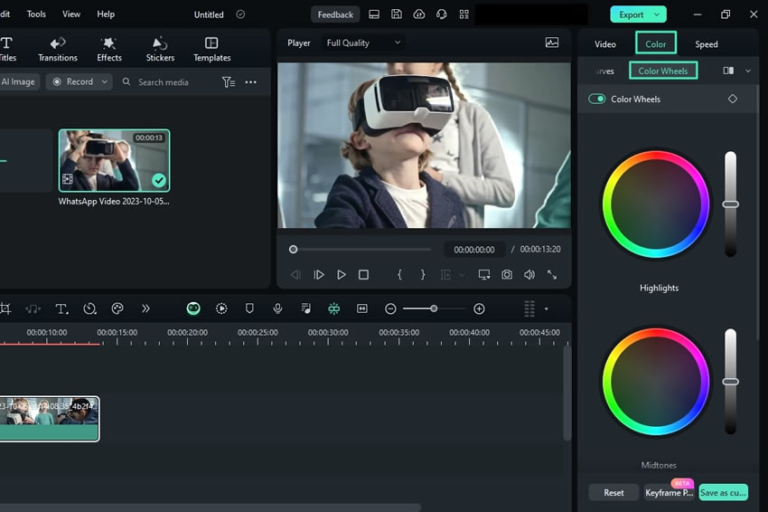The height and width of the screenshot is (512, 768).
Task: Zoom in timeline with plus button
Action: (479, 308)
